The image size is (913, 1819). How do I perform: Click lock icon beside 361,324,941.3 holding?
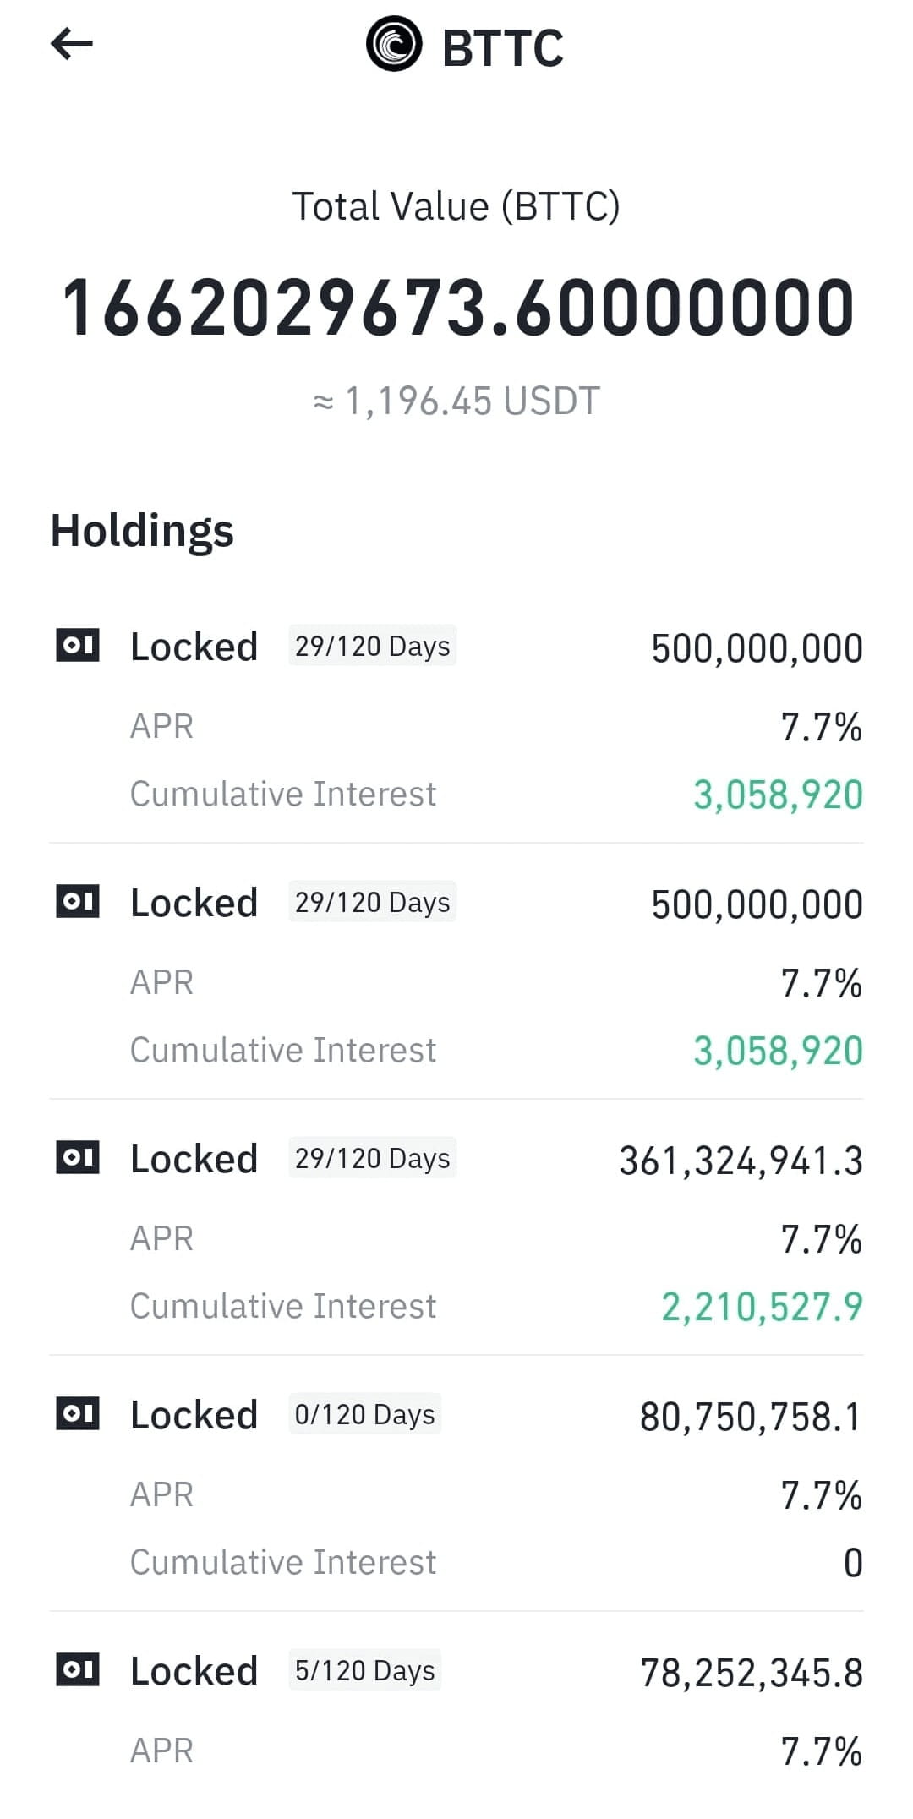pos(78,1158)
